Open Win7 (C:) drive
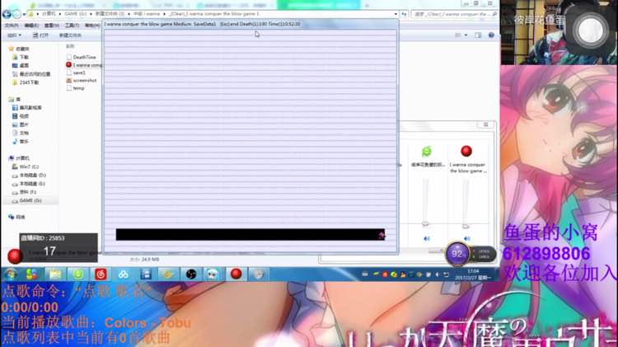Image resolution: width=618 pixels, height=347 pixels. (x=26, y=166)
